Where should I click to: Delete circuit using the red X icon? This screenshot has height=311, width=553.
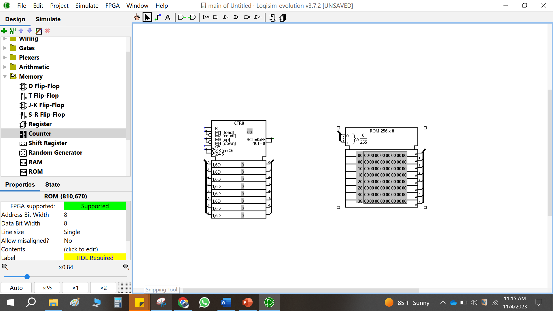tap(47, 31)
